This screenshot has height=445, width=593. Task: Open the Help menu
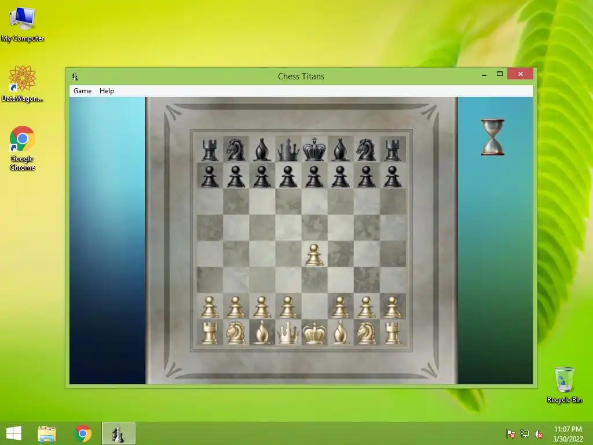click(x=107, y=91)
